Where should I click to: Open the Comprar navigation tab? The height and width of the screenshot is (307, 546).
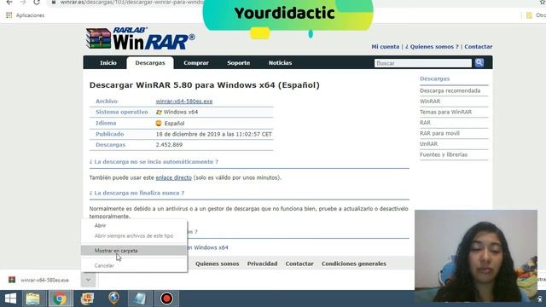pyautogui.click(x=196, y=63)
